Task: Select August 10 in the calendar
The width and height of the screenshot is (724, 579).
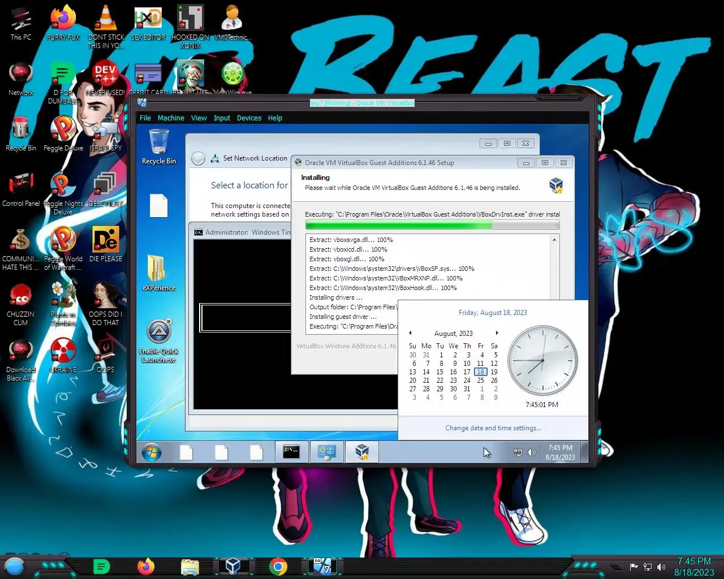Action: [x=467, y=364]
